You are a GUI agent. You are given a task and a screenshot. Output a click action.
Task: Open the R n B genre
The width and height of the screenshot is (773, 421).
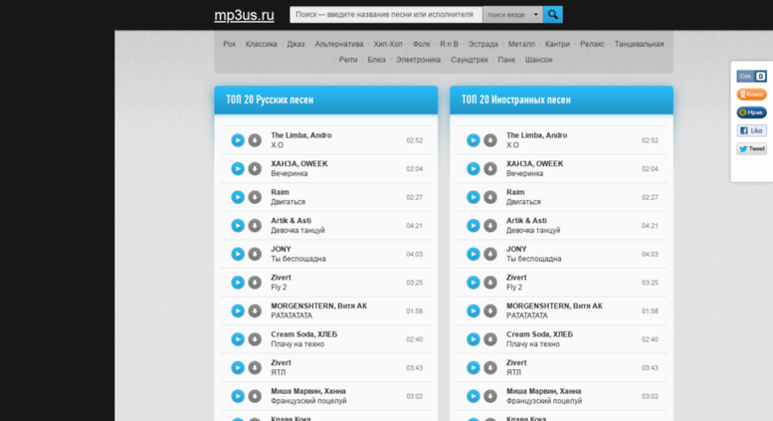pos(449,44)
